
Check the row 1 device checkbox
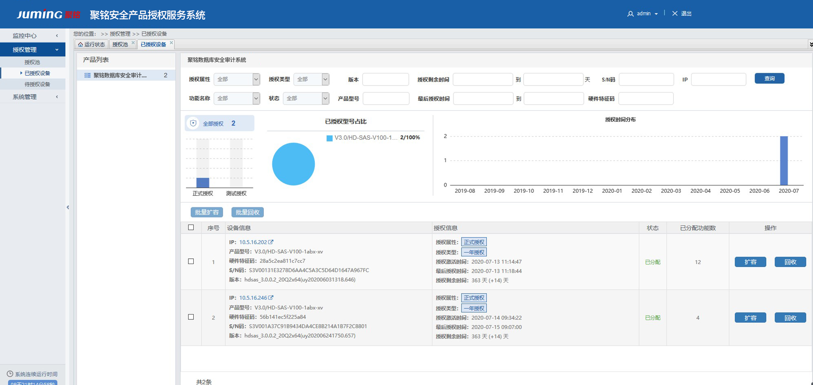191,261
